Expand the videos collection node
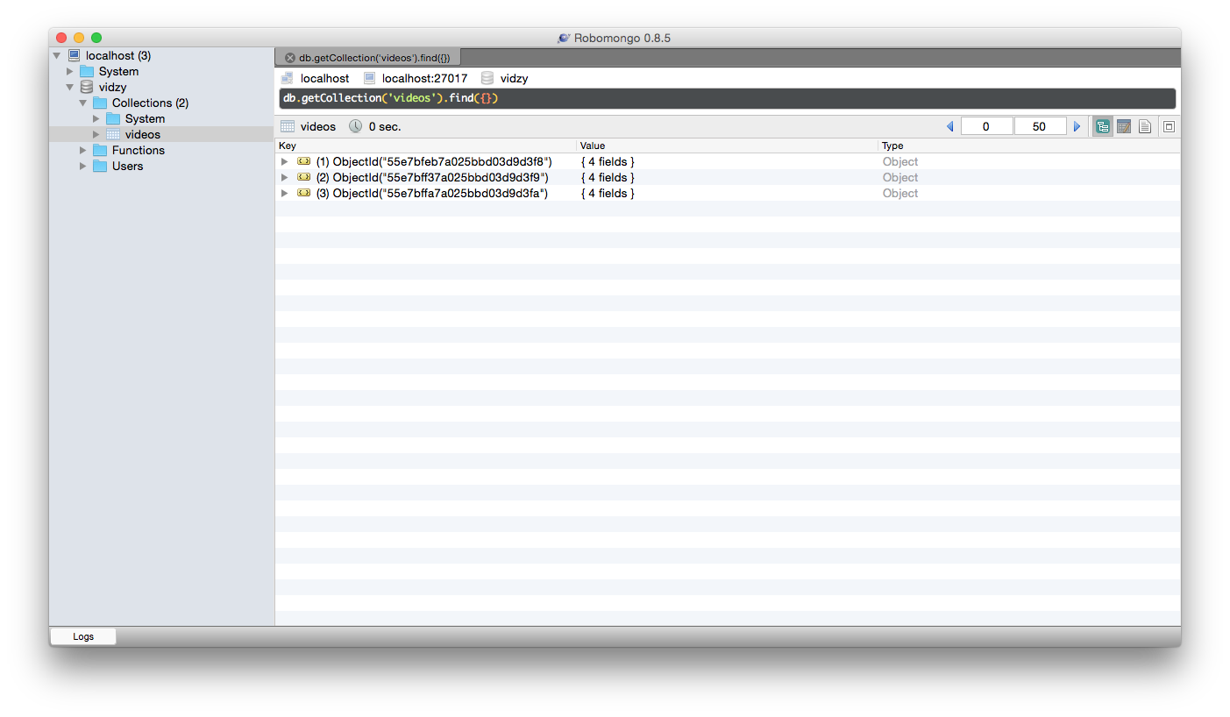This screenshot has width=1230, height=717. [96, 134]
